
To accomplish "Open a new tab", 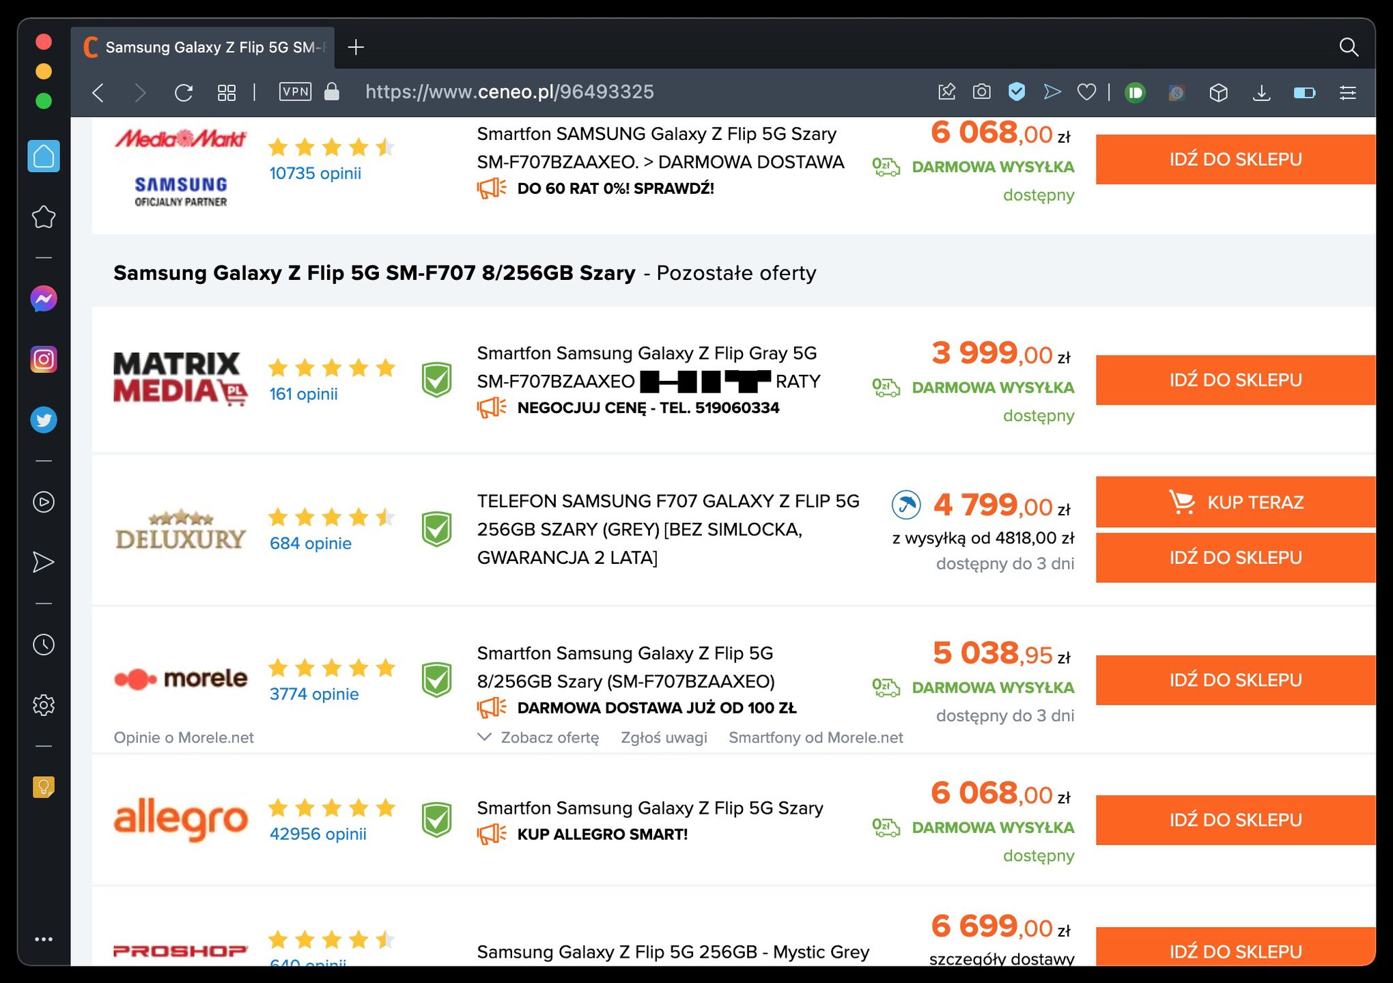I will 356,47.
